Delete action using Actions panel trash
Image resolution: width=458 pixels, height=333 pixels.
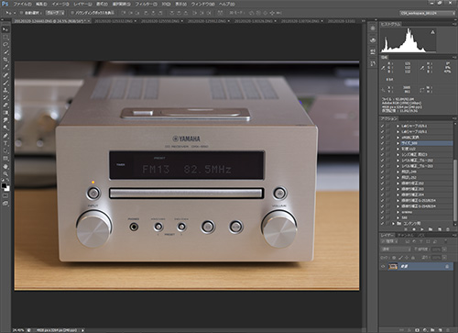pos(448,229)
